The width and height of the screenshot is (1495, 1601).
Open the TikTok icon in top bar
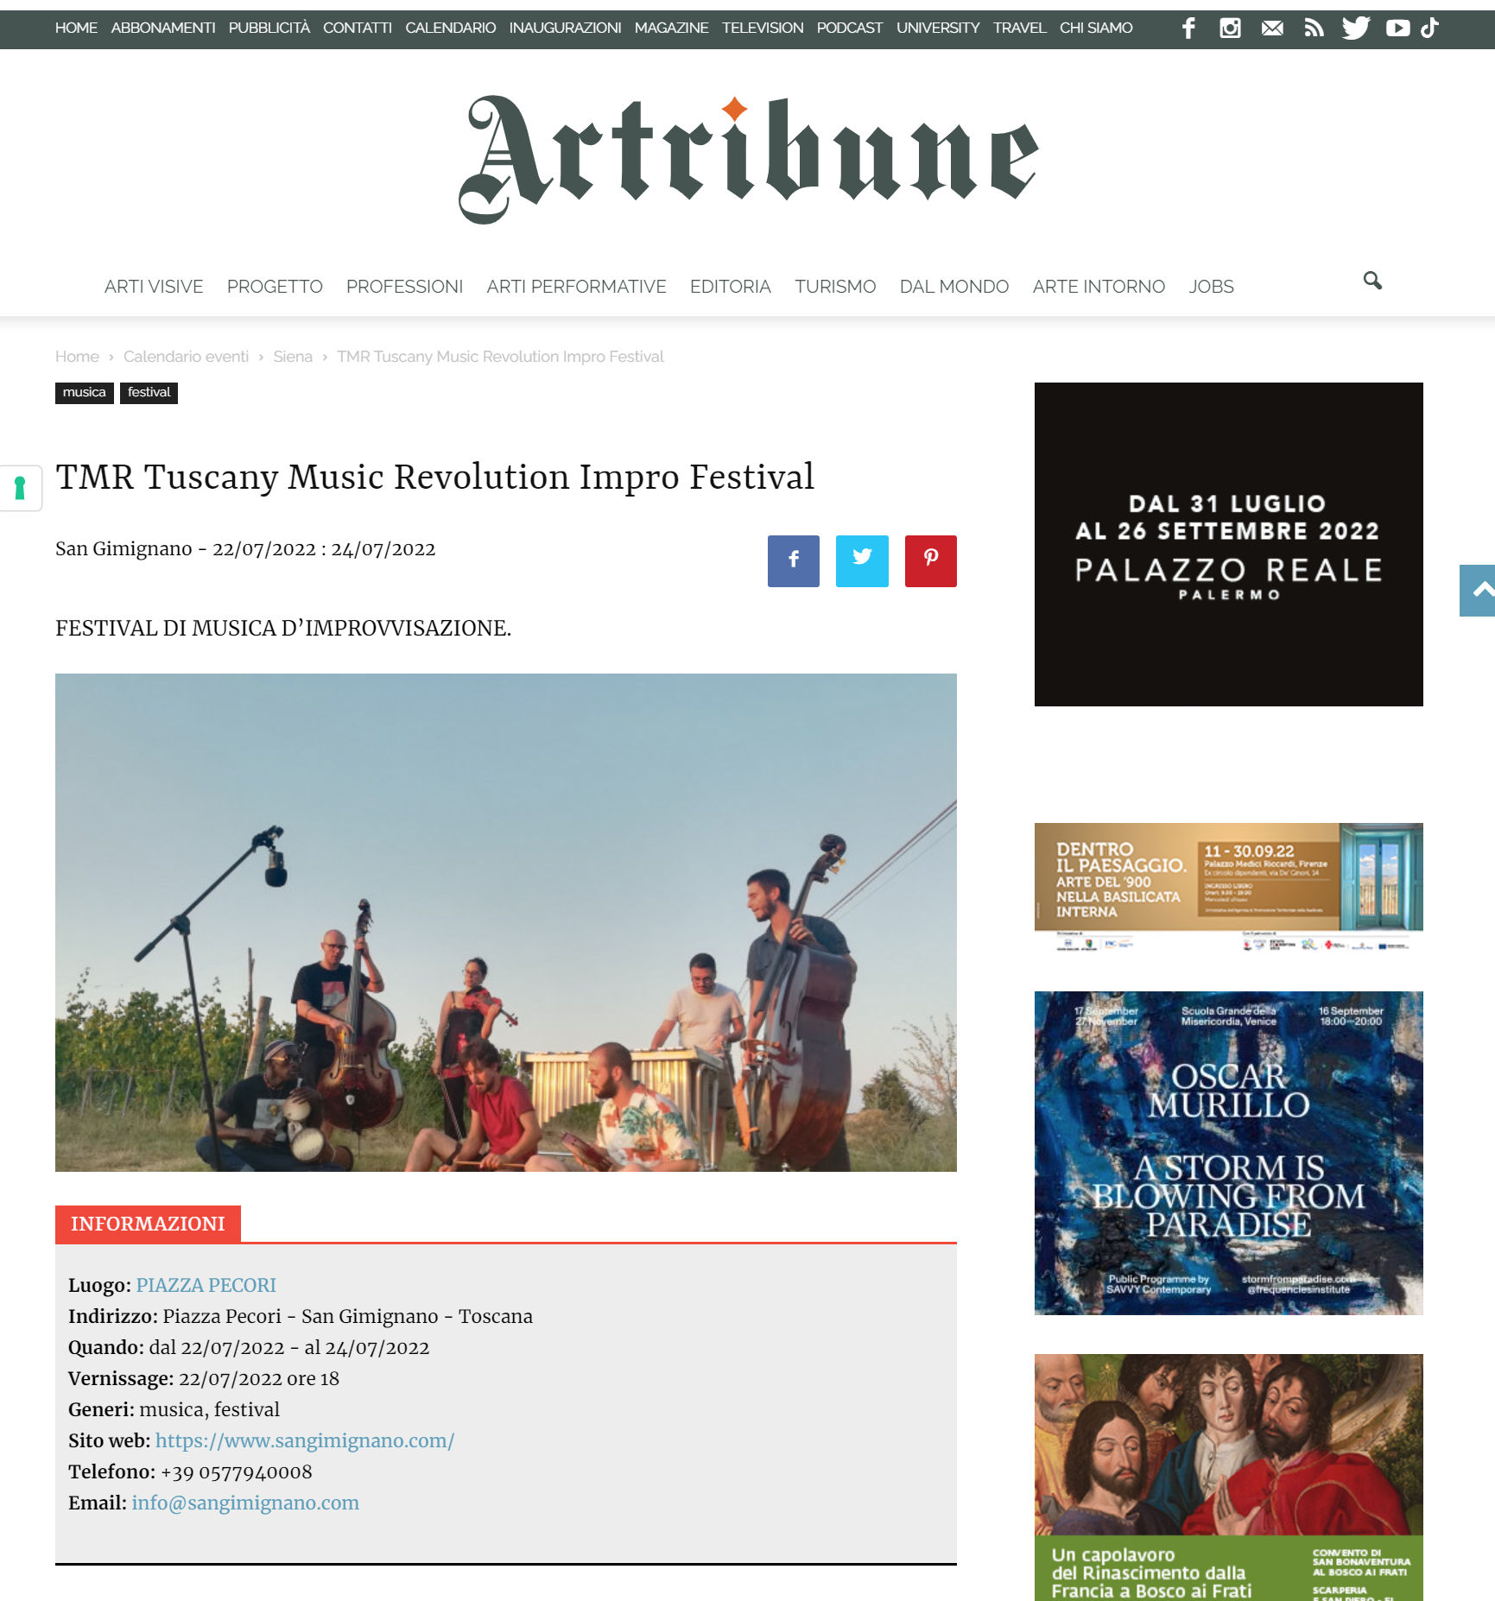(1430, 28)
